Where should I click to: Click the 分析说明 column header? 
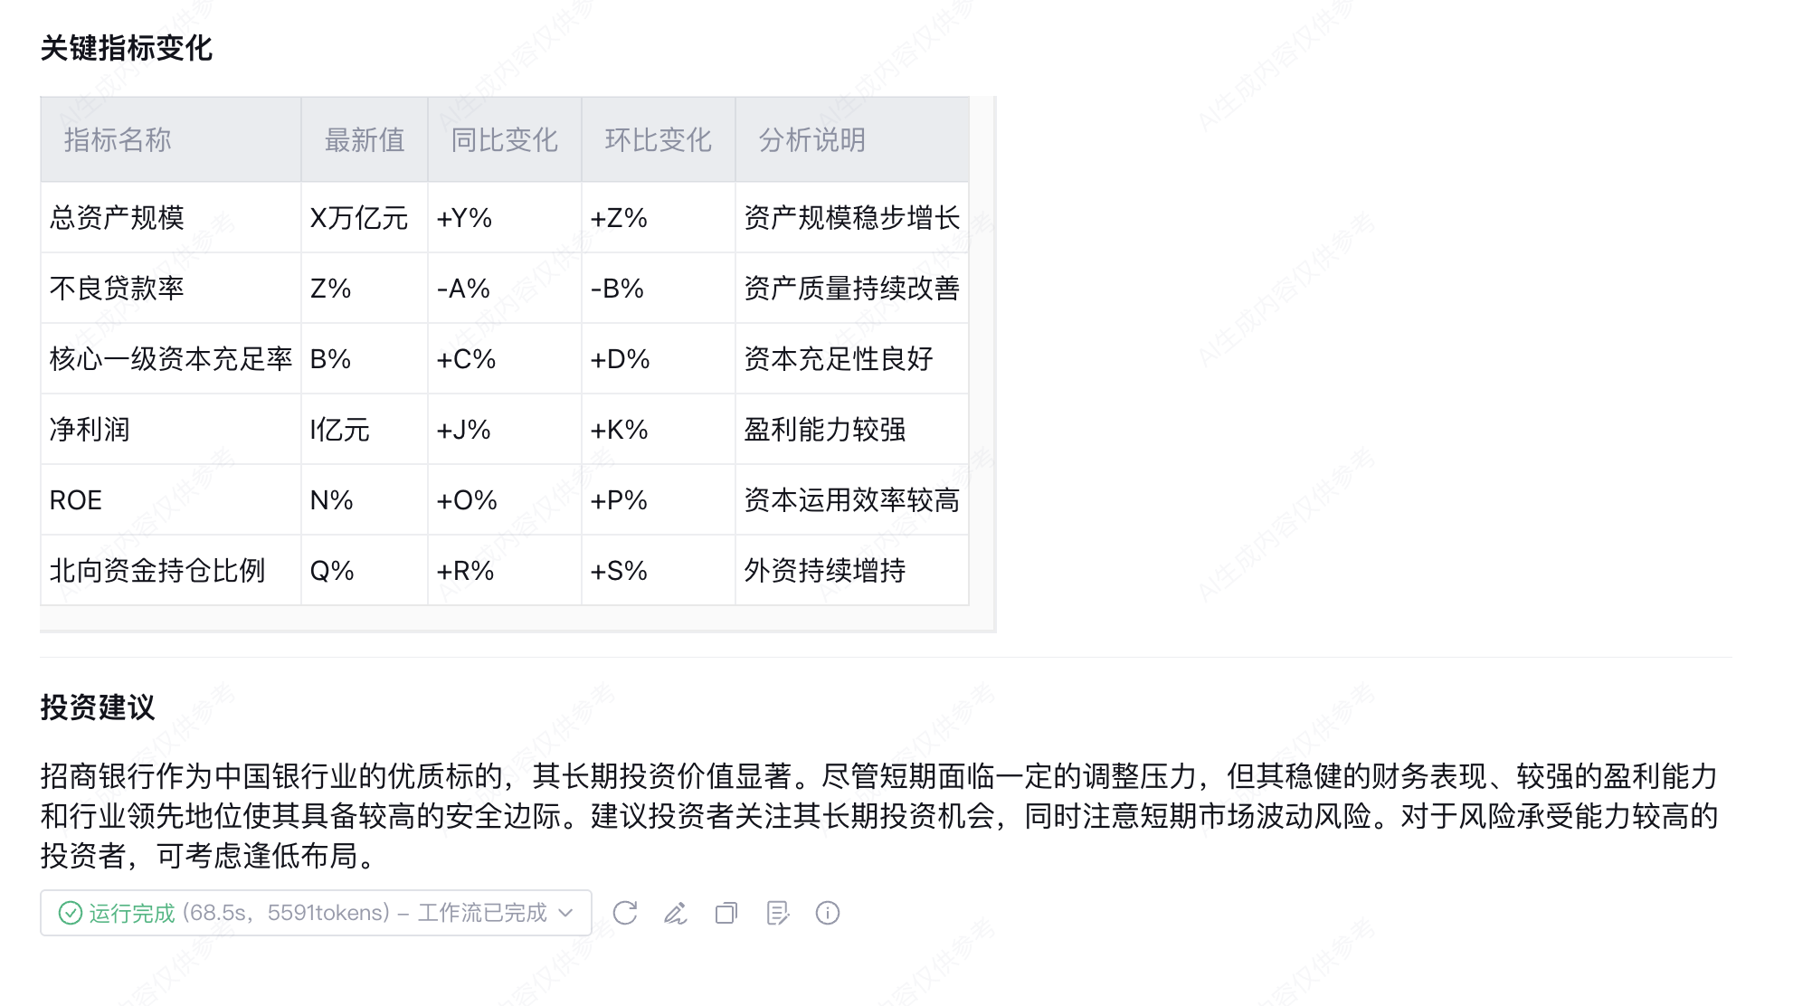(811, 140)
